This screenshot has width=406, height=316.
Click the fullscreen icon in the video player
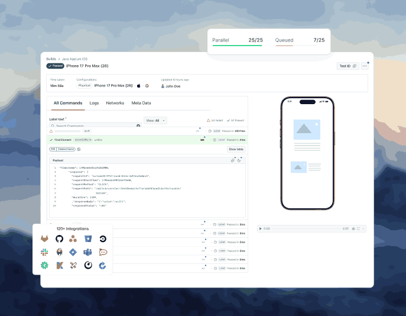pyautogui.click(x=358, y=228)
